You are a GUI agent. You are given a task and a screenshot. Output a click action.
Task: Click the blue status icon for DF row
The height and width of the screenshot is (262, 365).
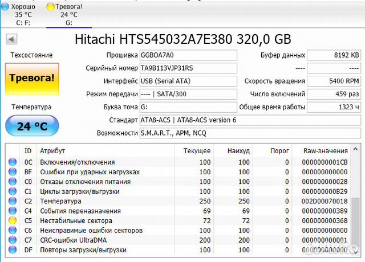[x=13, y=249]
